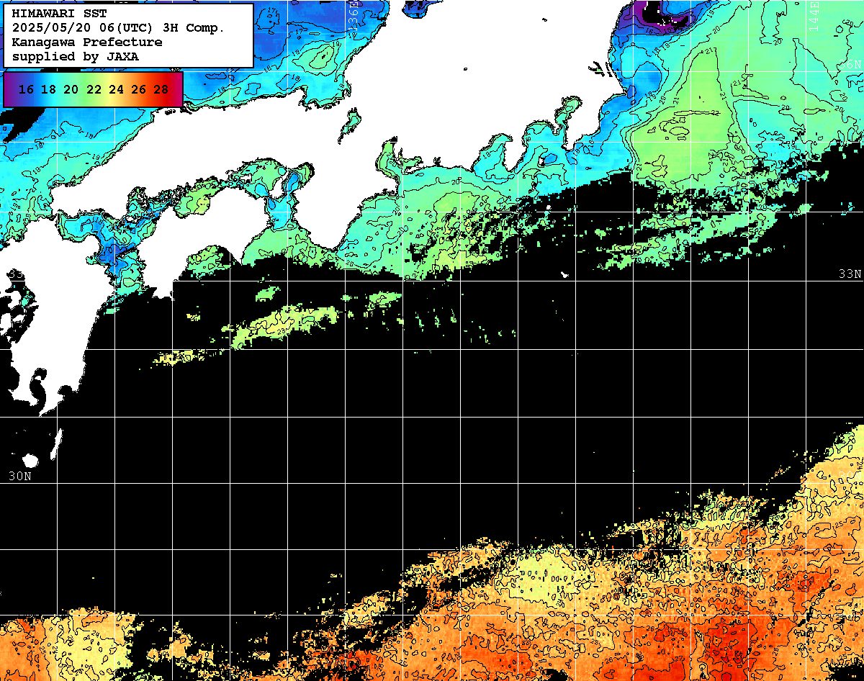Click the "30N" latitude label at left edge
This screenshot has width=864, height=681.
click(19, 476)
